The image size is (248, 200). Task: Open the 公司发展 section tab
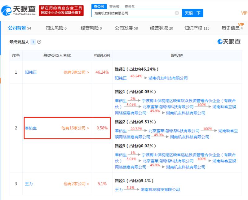tap(126, 28)
